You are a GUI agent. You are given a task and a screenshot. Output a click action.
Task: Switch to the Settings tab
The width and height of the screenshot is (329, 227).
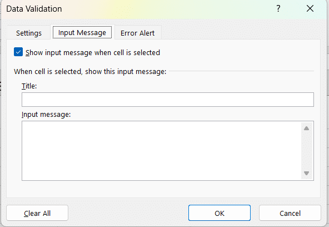(x=29, y=33)
